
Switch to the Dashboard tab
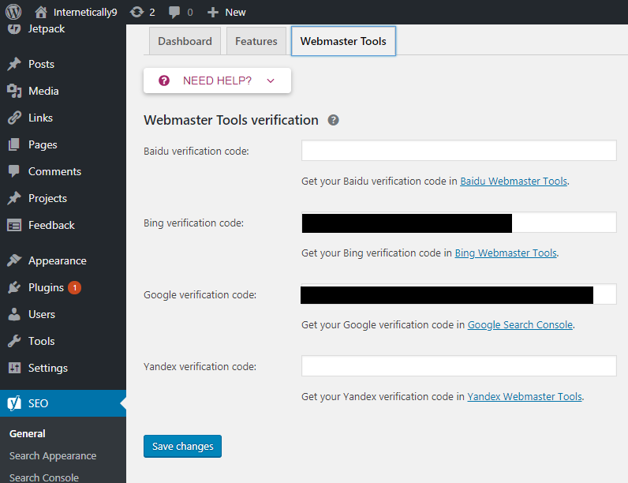pyautogui.click(x=185, y=41)
